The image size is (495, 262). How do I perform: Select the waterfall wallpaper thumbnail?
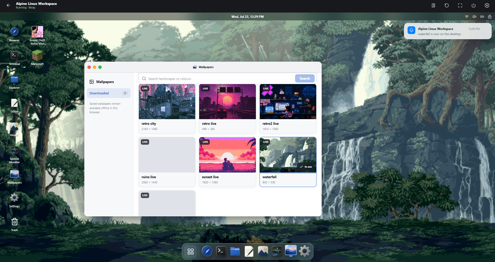(288, 155)
